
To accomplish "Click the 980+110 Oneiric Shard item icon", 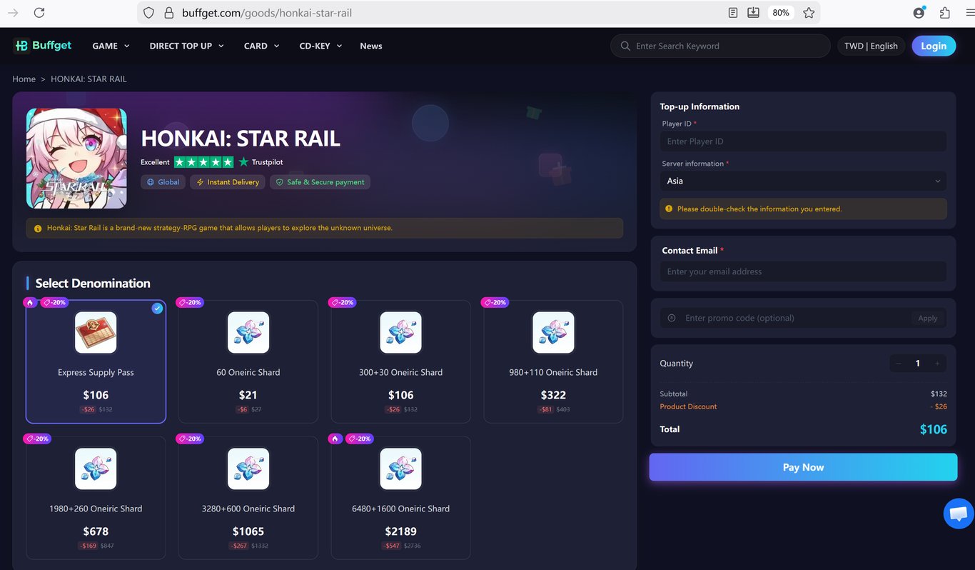I will 553,332.
